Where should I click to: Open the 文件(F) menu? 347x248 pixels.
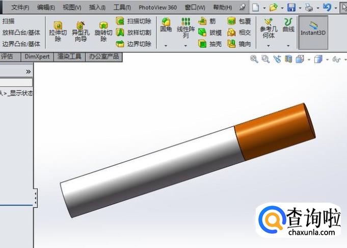coord(20,8)
